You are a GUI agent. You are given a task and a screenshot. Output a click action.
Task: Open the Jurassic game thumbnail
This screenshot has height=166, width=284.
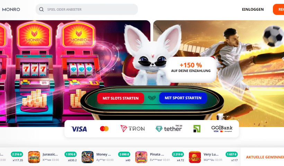[34, 157]
